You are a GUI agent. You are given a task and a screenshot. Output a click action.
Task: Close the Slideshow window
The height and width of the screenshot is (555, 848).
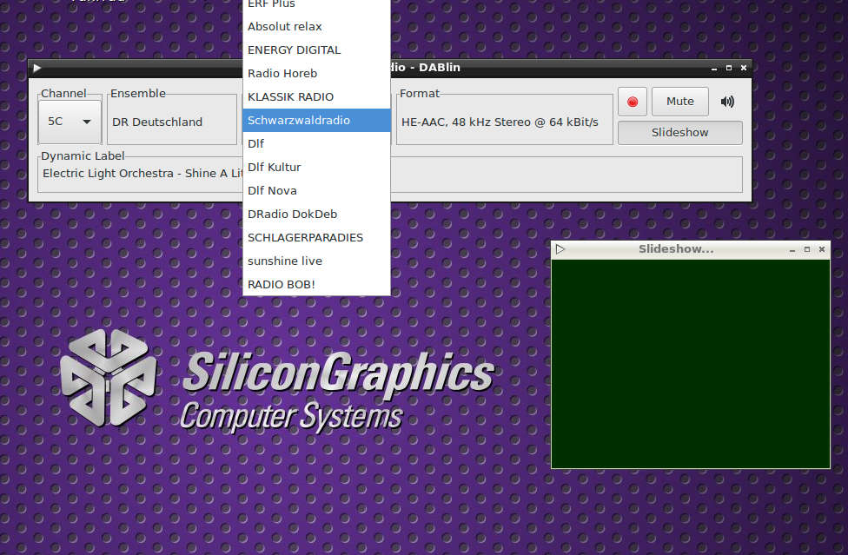821,250
